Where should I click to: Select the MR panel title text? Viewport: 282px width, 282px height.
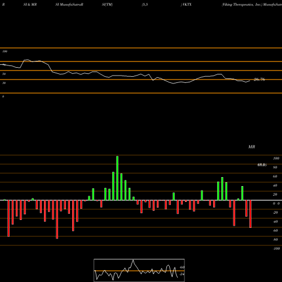click(252, 147)
